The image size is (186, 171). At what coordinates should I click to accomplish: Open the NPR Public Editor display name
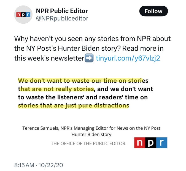pyautogui.click(x=62, y=11)
